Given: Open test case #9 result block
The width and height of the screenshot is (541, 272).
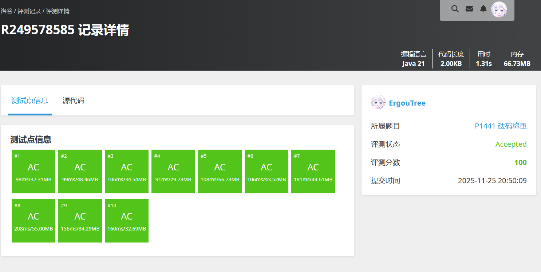Looking at the screenshot, I should tap(80, 221).
